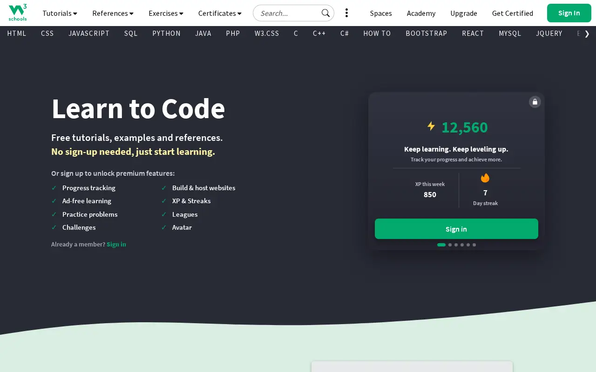Open the C topic tab
The width and height of the screenshot is (596, 372).
coord(296,33)
